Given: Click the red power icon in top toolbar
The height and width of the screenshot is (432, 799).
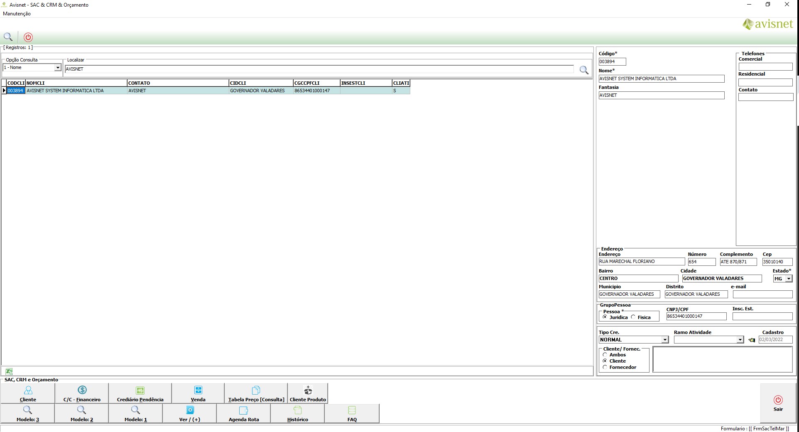Looking at the screenshot, I should click(x=28, y=37).
